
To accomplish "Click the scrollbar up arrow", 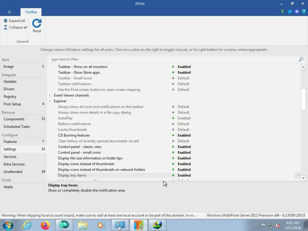I will 303,66.
